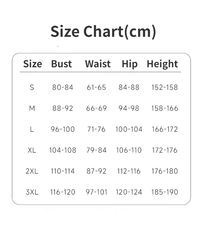Image resolution: width=201 pixels, height=227 pixels.
Task: Select the 66-69 waist value
Action: point(96,108)
